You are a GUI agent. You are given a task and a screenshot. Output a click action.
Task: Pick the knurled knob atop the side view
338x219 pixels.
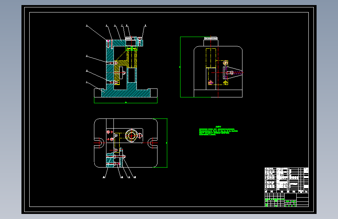pyautogui.click(x=211, y=38)
